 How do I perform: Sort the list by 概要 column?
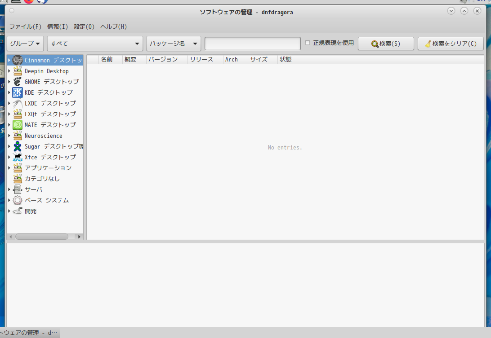pyautogui.click(x=134, y=59)
